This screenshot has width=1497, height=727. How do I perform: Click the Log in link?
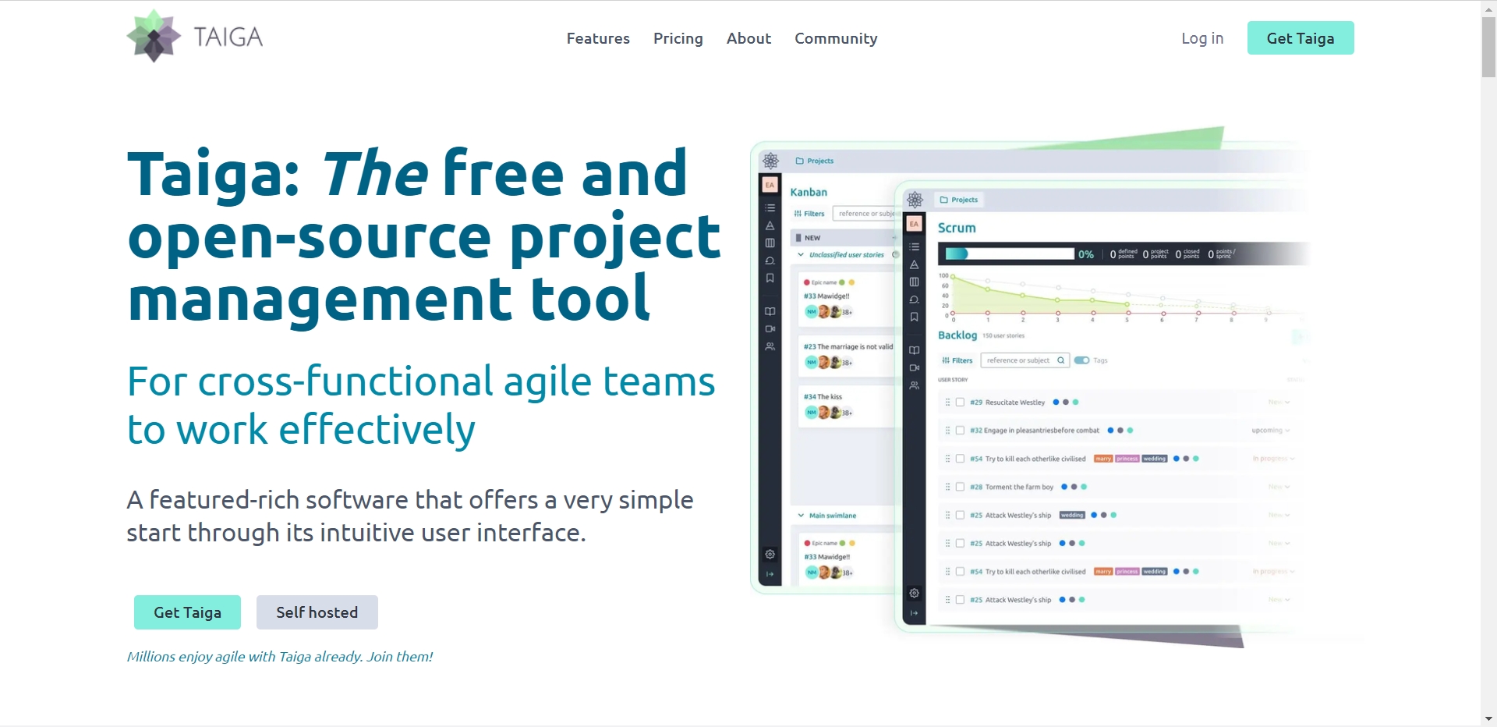[x=1202, y=38]
